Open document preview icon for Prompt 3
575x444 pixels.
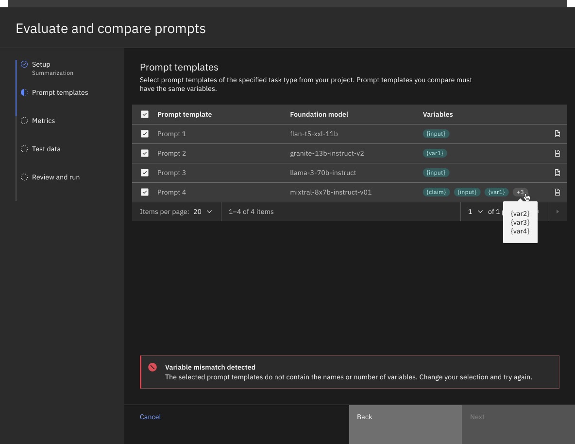(x=557, y=173)
